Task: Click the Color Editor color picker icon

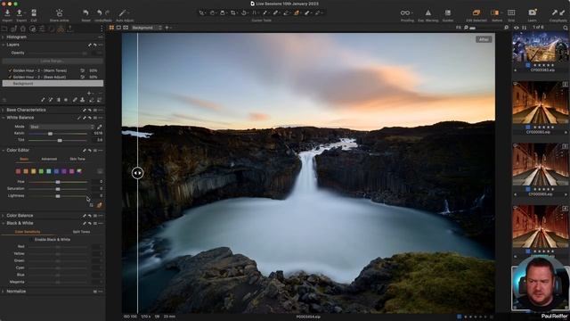Action: (x=99, y=205)
